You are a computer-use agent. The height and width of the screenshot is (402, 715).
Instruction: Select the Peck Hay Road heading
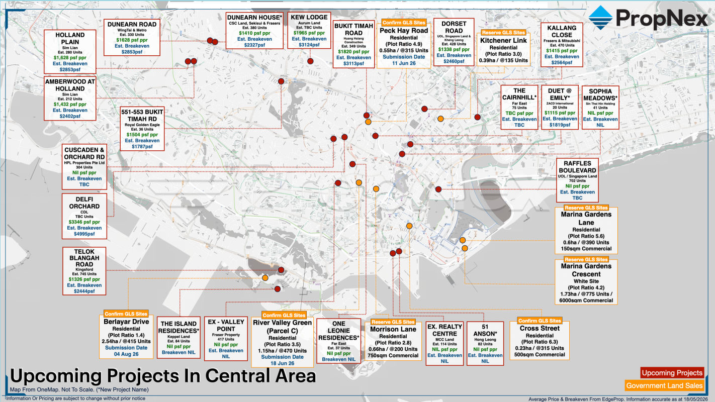click(404, 31)
